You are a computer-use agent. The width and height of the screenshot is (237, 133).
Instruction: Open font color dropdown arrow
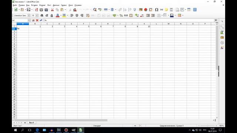(x=61, y=16)
